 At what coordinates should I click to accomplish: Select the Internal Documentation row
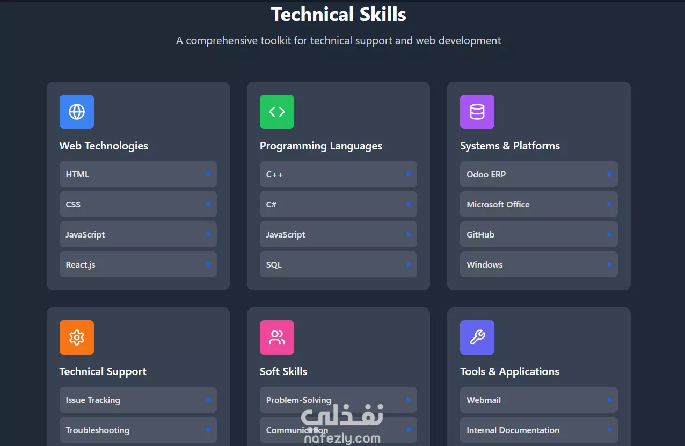[539, 430]
